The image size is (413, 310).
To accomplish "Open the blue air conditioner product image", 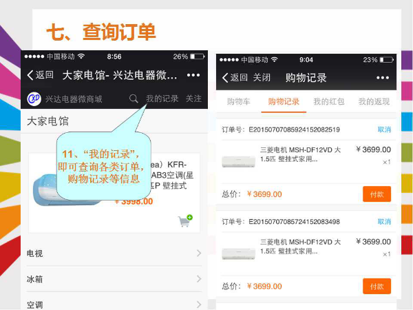I will point(66,190).
